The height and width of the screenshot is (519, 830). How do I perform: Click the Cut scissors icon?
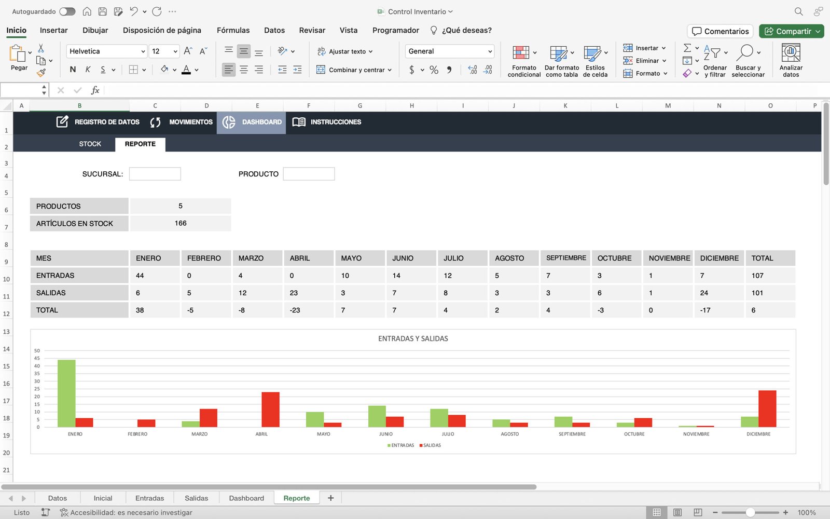pos(41,48)
